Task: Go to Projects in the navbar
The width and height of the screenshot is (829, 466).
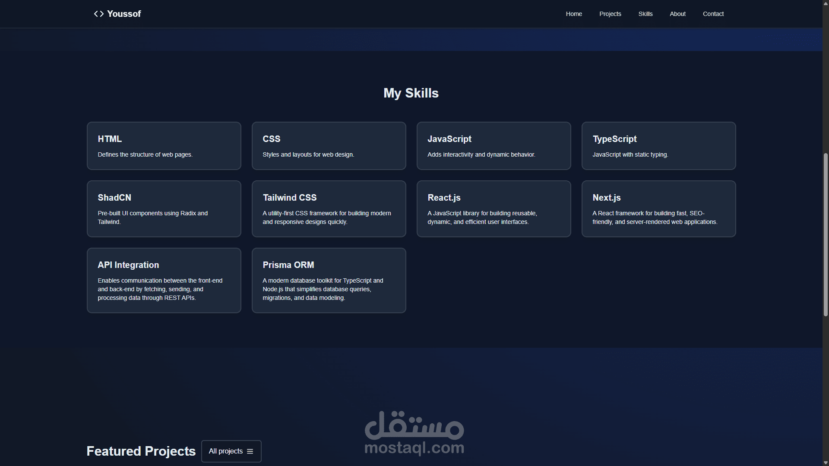Action: 610,14
